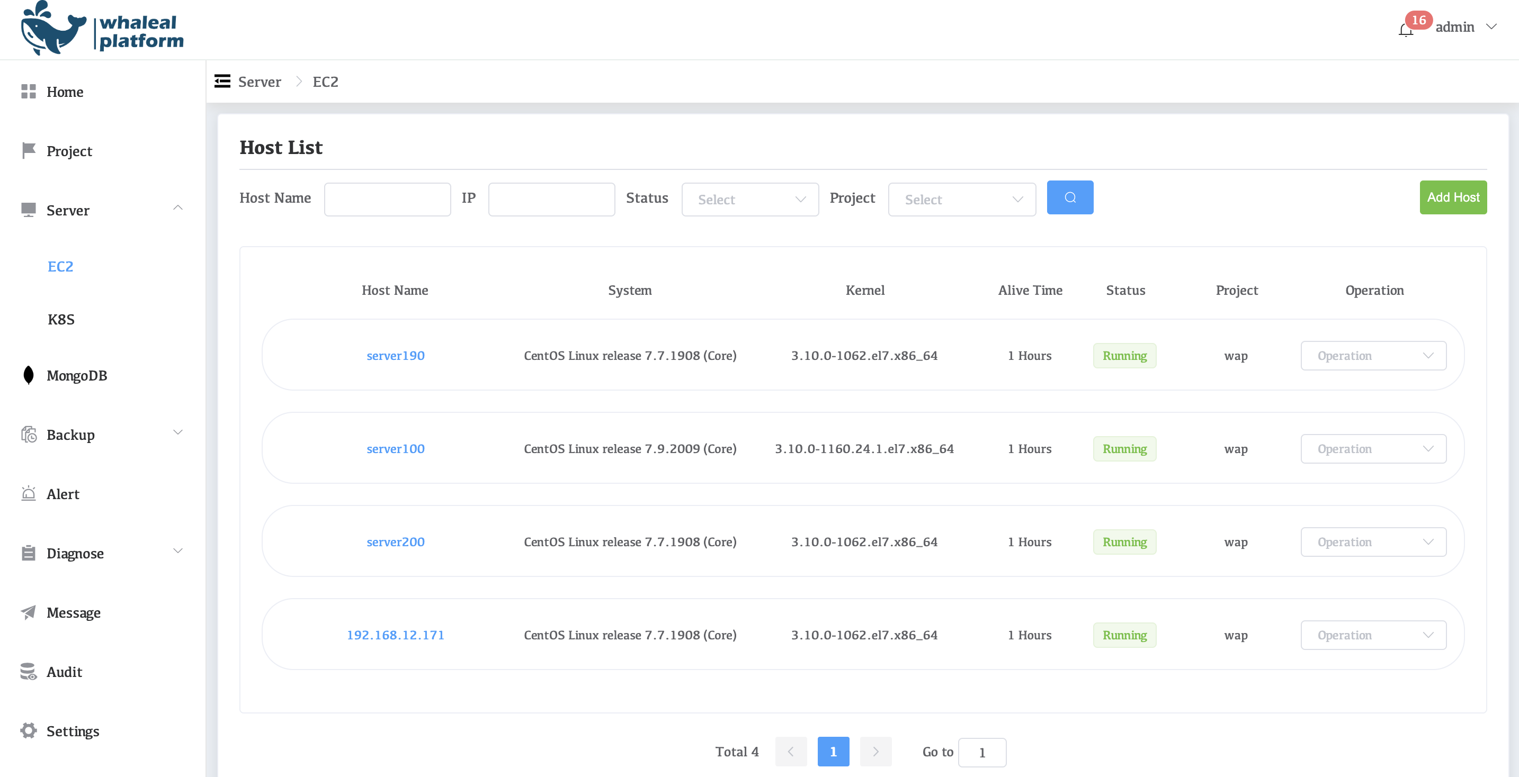The height and width of the screenshot is (777, 1519).
Task: Open the Project filter dropdown
Action: point(961,200)
